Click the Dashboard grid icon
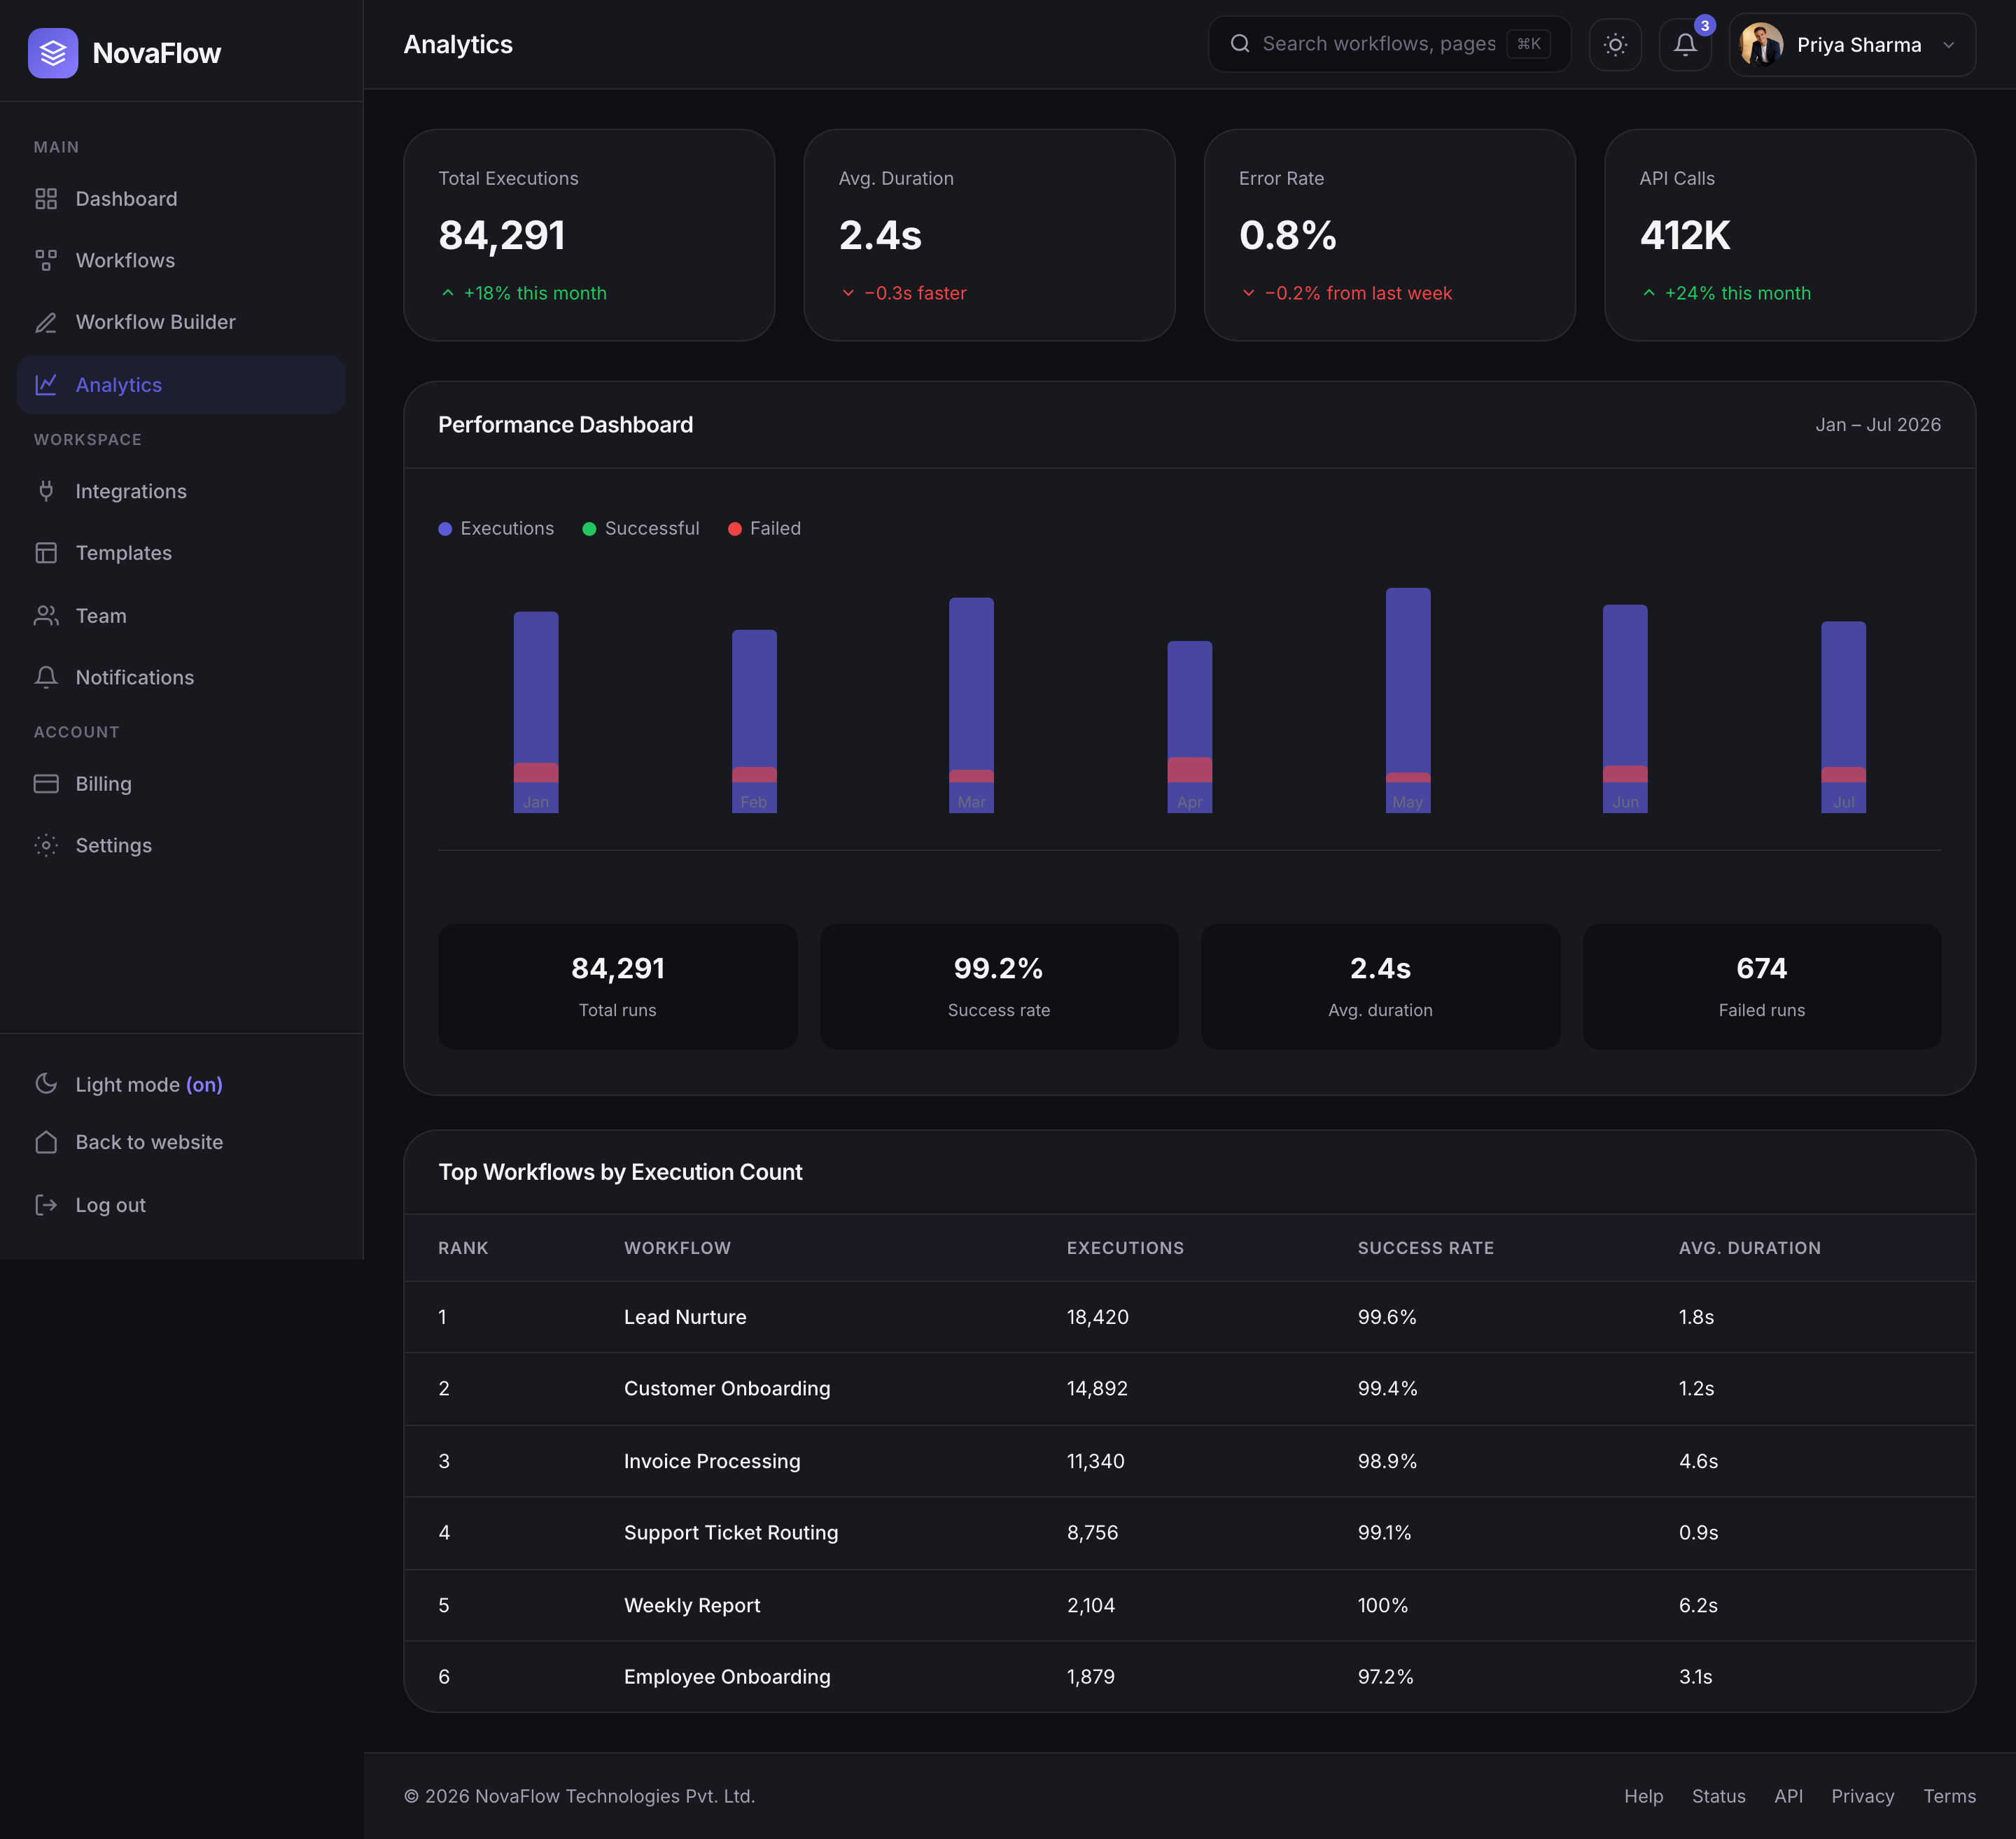Image resolution: width=2016 pixels, height=1839 pixels. click(46, 199)
